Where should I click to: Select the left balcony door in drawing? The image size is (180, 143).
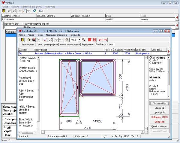69,87
